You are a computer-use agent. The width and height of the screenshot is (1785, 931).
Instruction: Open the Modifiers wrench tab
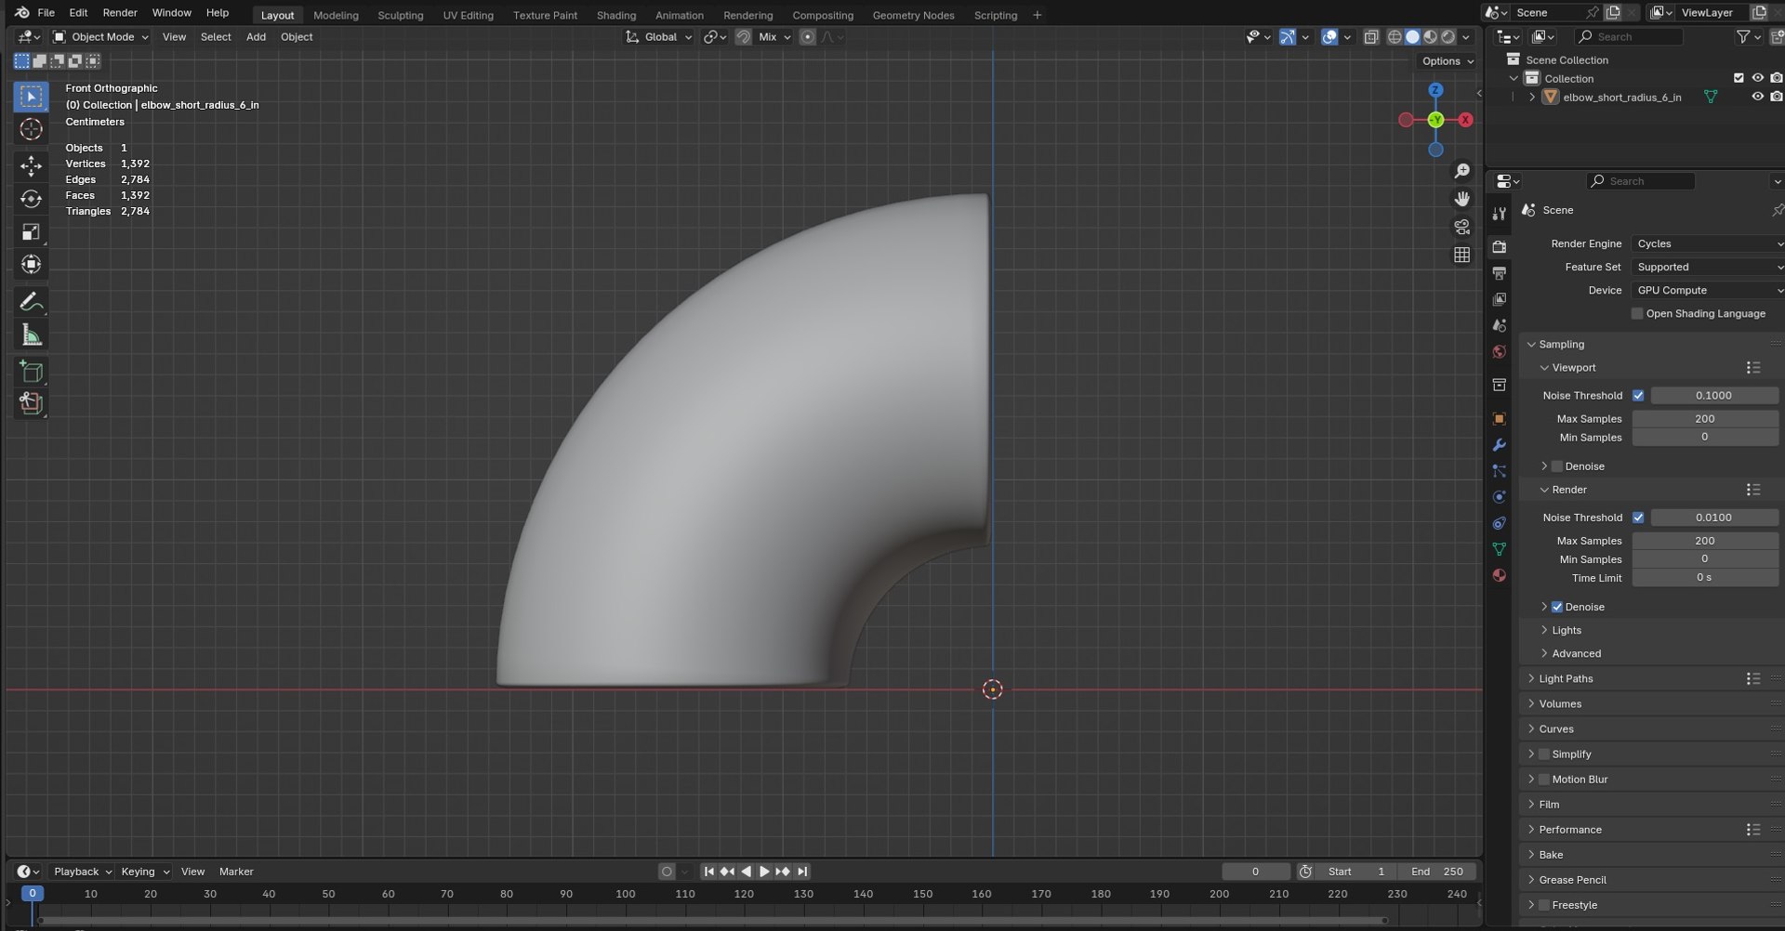coord(1499,445)
